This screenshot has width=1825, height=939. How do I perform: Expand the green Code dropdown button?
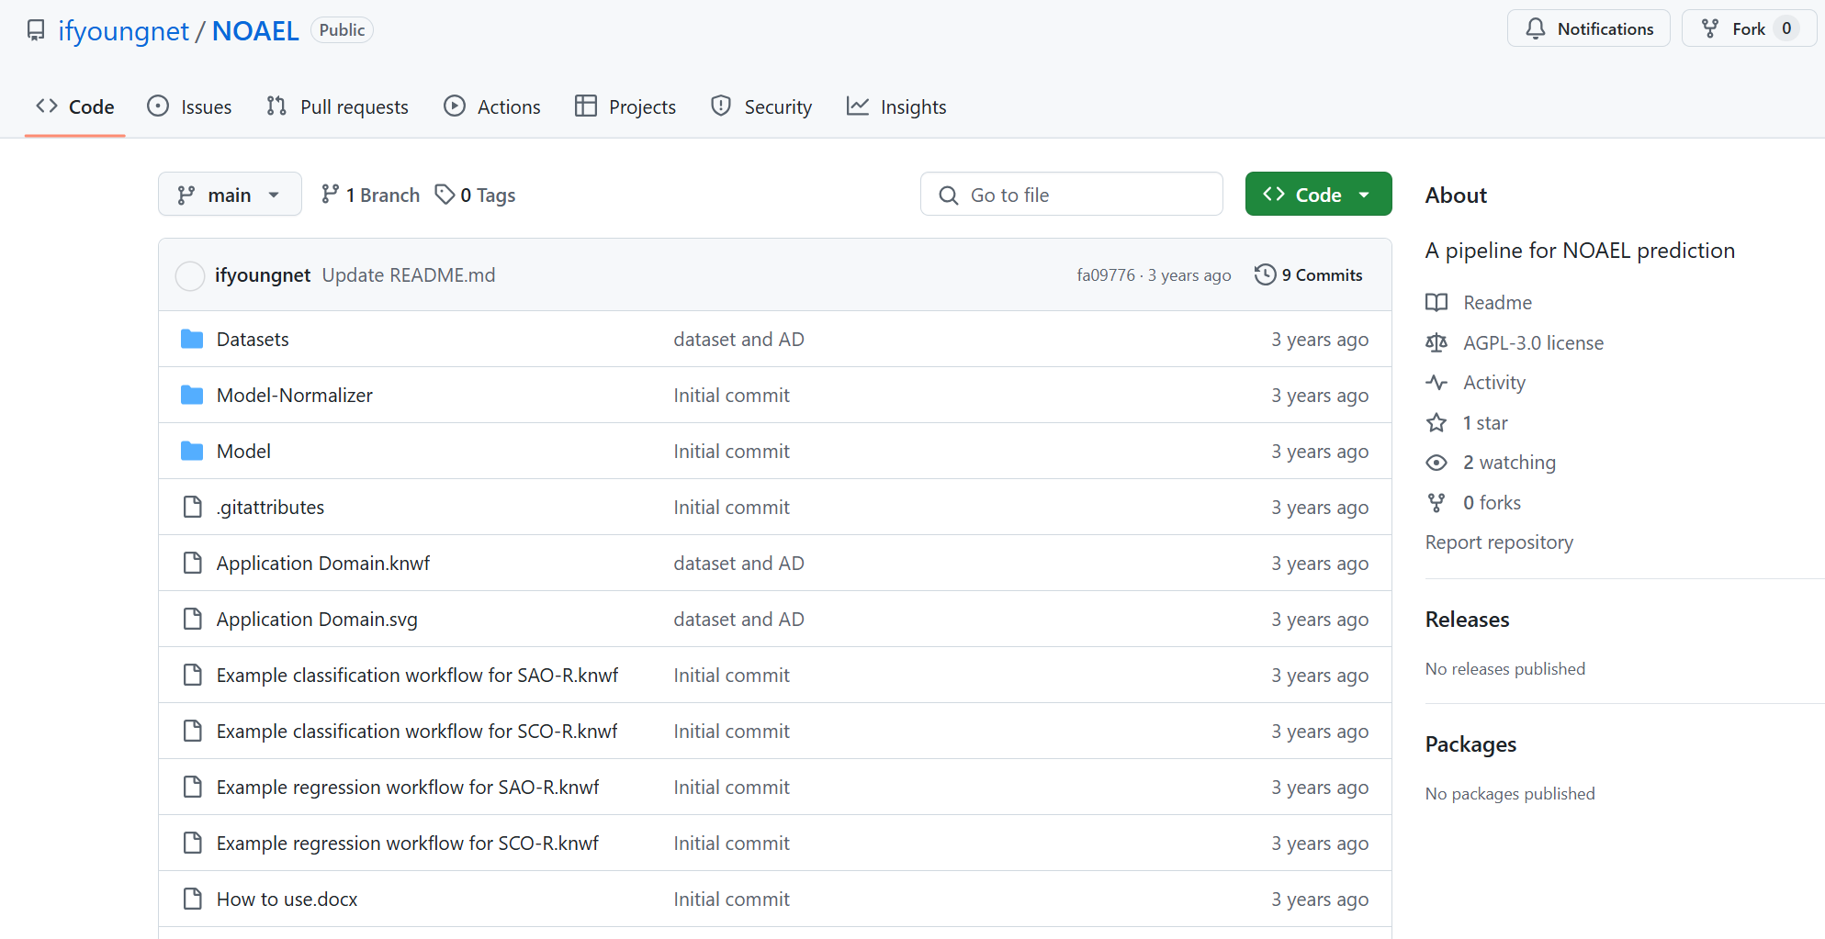[1318, 195]
